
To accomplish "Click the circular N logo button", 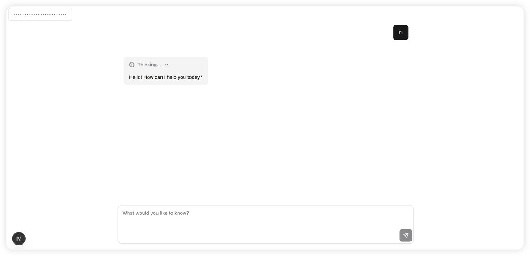I will point(19,239).
